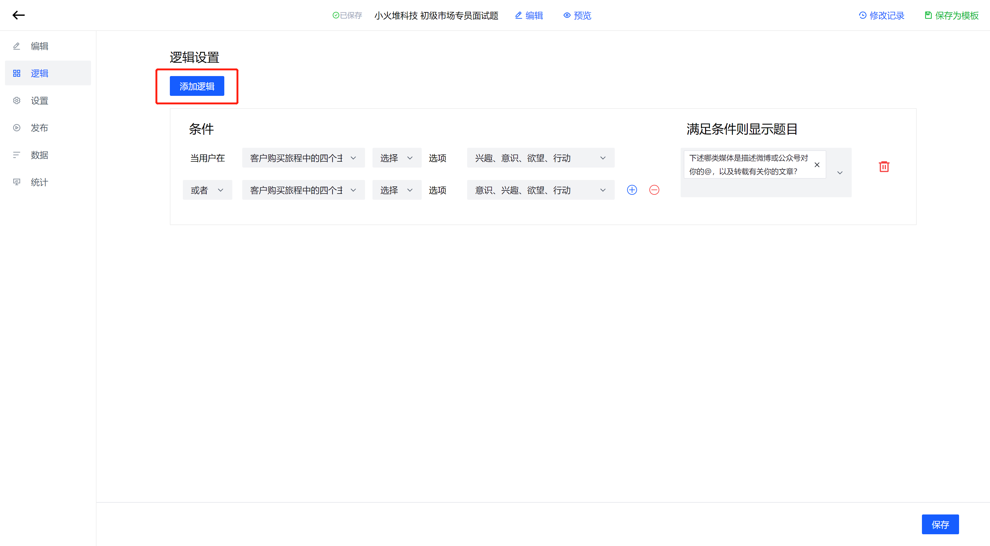Go to 发布 in sidebar
The width and height of the screenshot is (990, 546).
coord(39,128)
